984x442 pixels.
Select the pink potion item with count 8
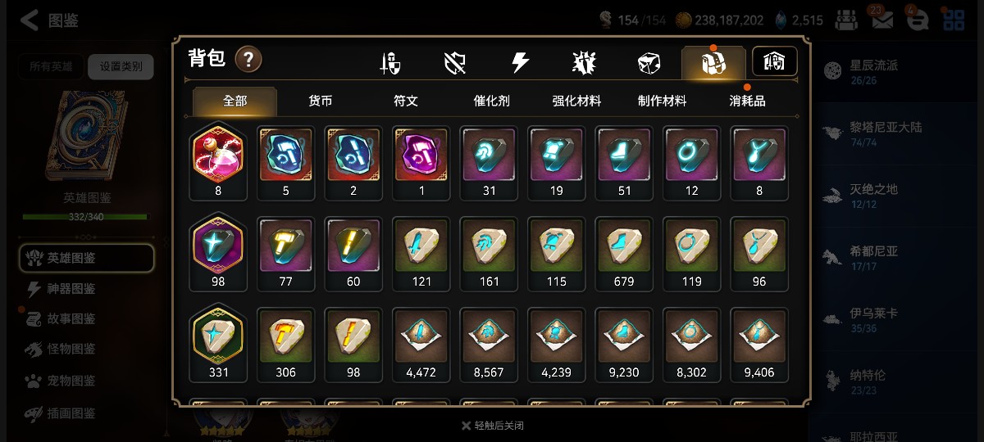218,162
